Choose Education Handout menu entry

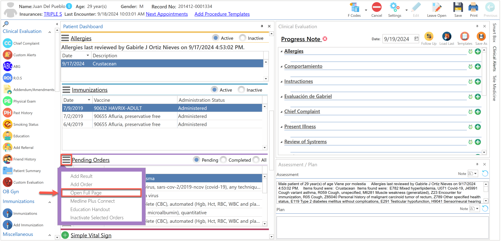pos(90,209)
